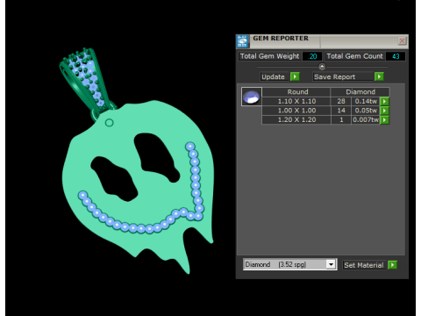Click the Total Gem Weight value .20

312,56
